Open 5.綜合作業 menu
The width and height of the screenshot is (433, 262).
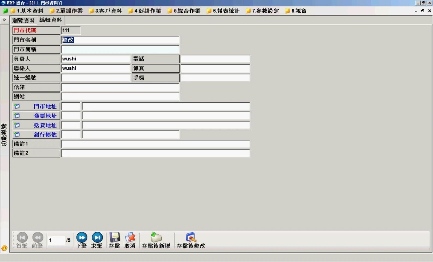(x=184, y=11)
